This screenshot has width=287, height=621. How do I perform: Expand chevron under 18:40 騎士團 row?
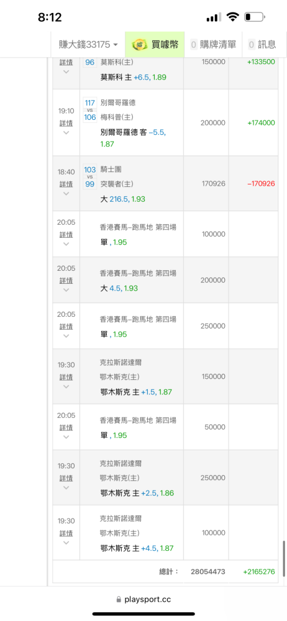[x=66, y=194]
